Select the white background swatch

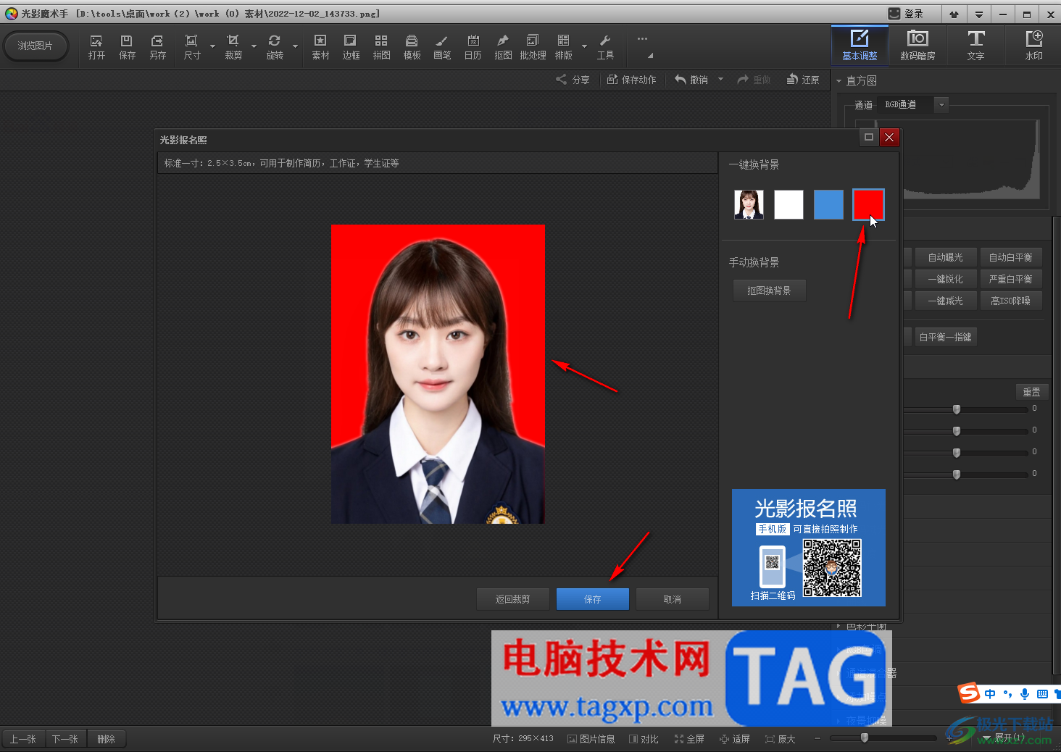tap(789, 204)
